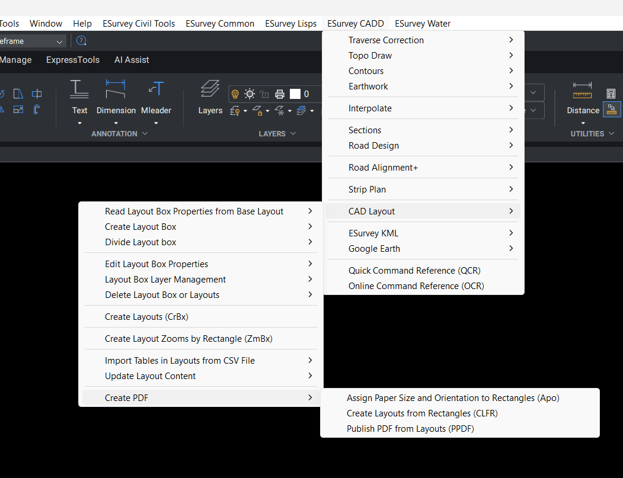Screen dimensions: 623x478
Task: Open dropdown arrow beside layer lock icon
Action: point(267,111)
